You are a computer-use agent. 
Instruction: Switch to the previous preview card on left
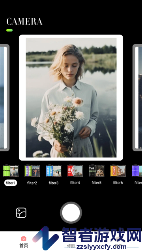4,98
